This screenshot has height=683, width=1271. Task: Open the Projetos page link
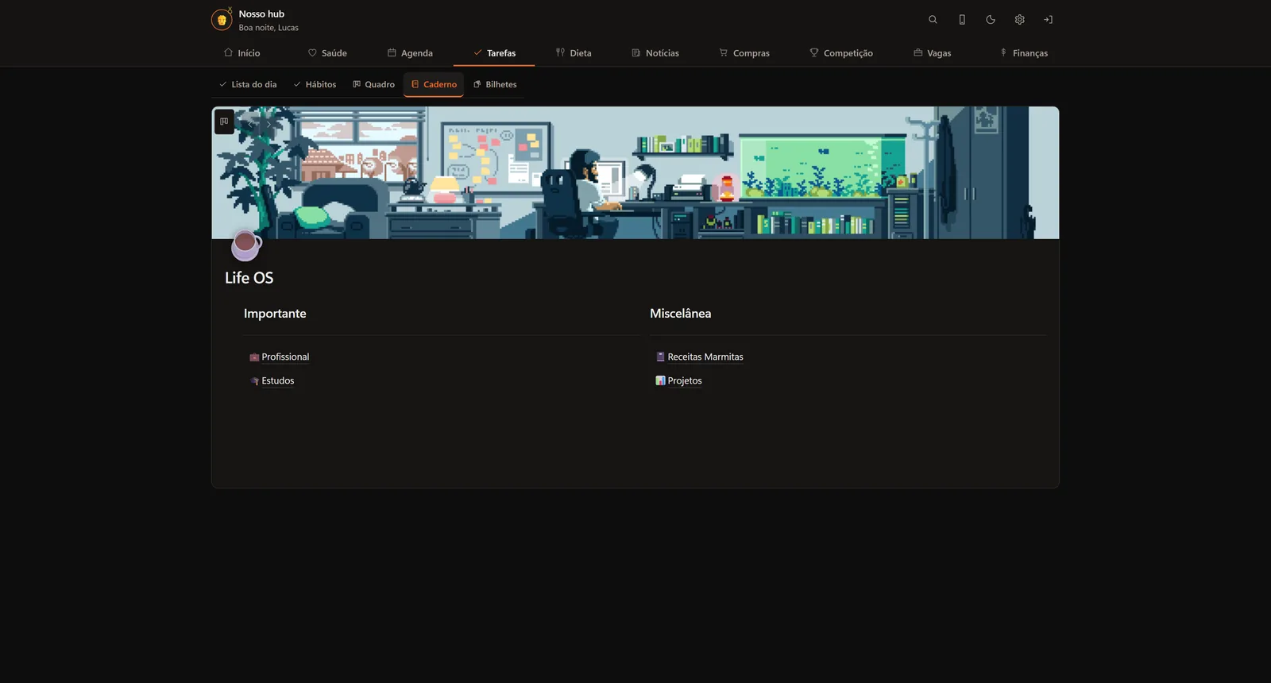(679, 381)
